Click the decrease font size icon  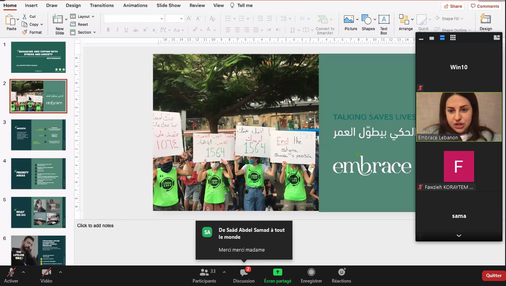pos(198,19)
